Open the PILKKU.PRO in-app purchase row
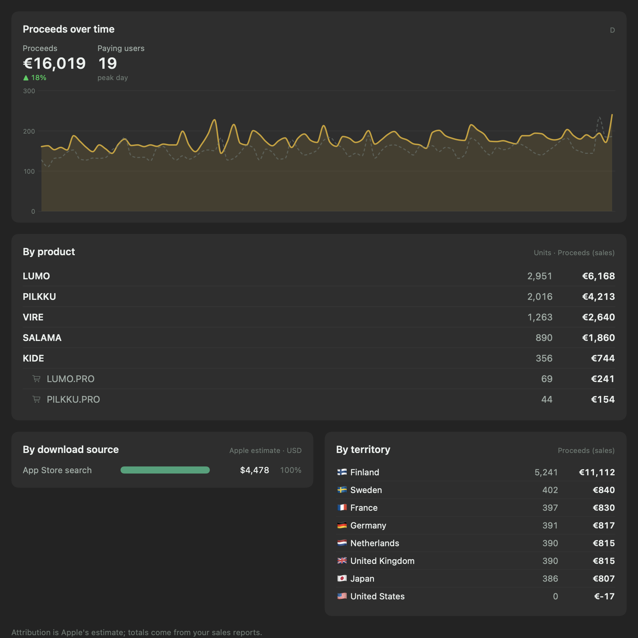This screenshot has height=638, width=638. 319,399
